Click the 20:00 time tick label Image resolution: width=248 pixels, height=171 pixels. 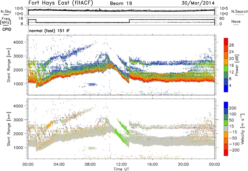pyautogui.click(x=183, y=165)
